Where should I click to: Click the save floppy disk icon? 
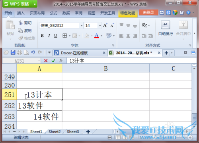13,53
